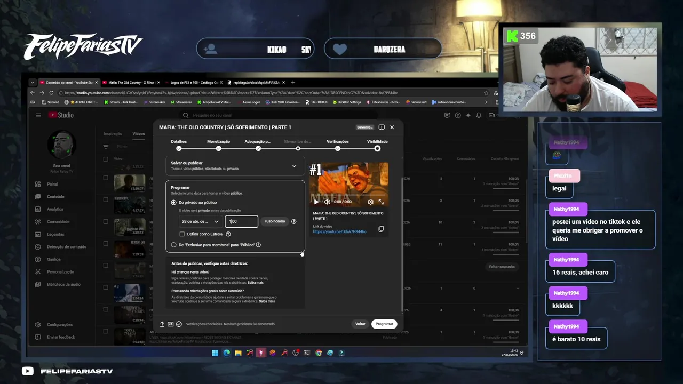The width and height of the screenshot is (683, 384).
Task: Open Microsoft Edge from the taskbar
Action: click(226, 353)
